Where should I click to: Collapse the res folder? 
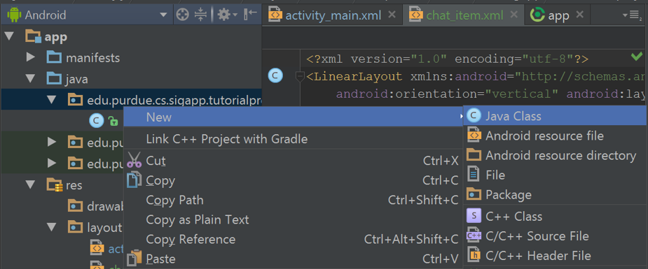(x=30, y=184)
